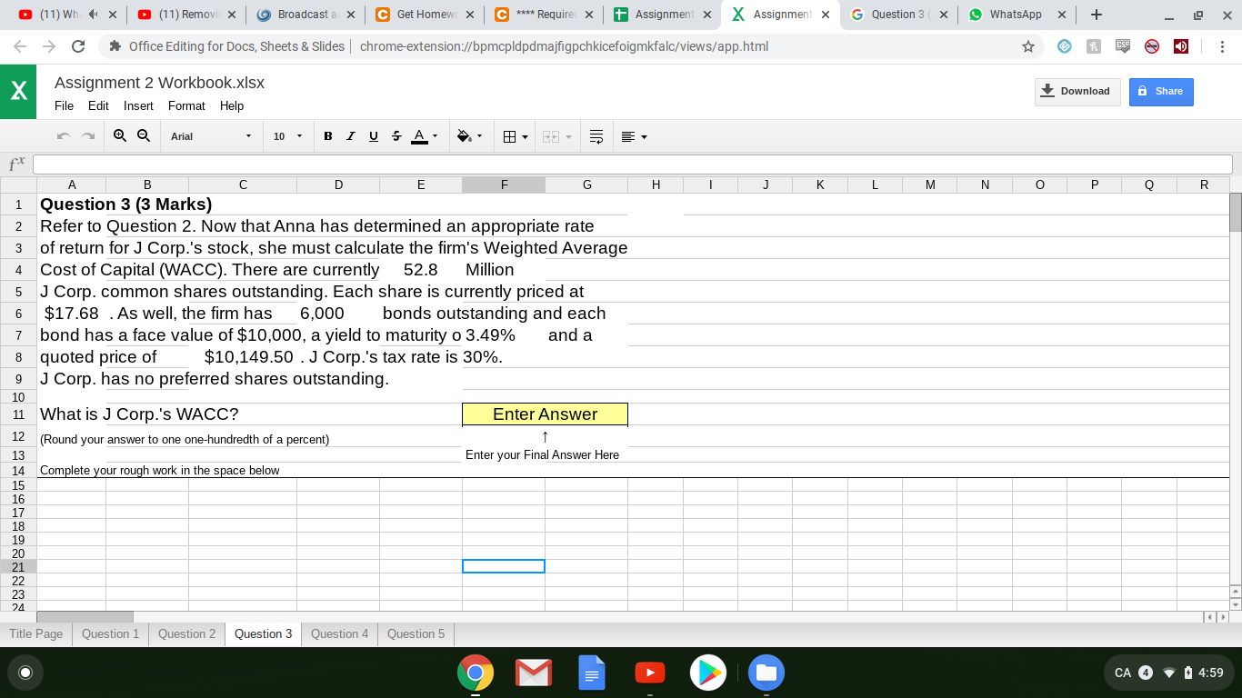Zoom in with the magnifier plus icon
This screenshot has width=1242, height=698.
pos(121,136)
